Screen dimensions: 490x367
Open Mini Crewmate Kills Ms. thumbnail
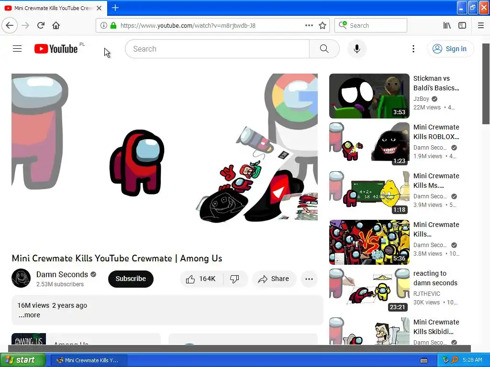[x=369, y=193]
